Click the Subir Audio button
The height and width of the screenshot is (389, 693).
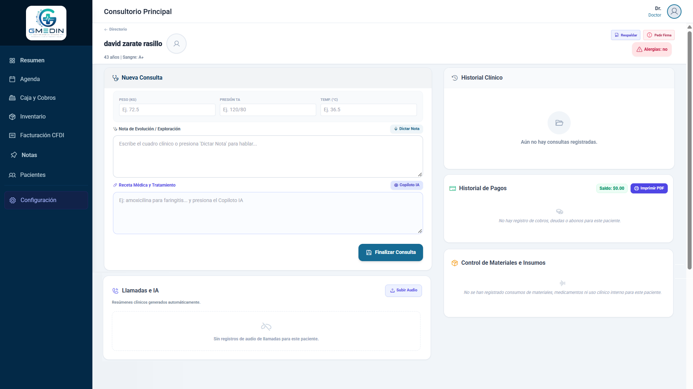pos(404,291)
